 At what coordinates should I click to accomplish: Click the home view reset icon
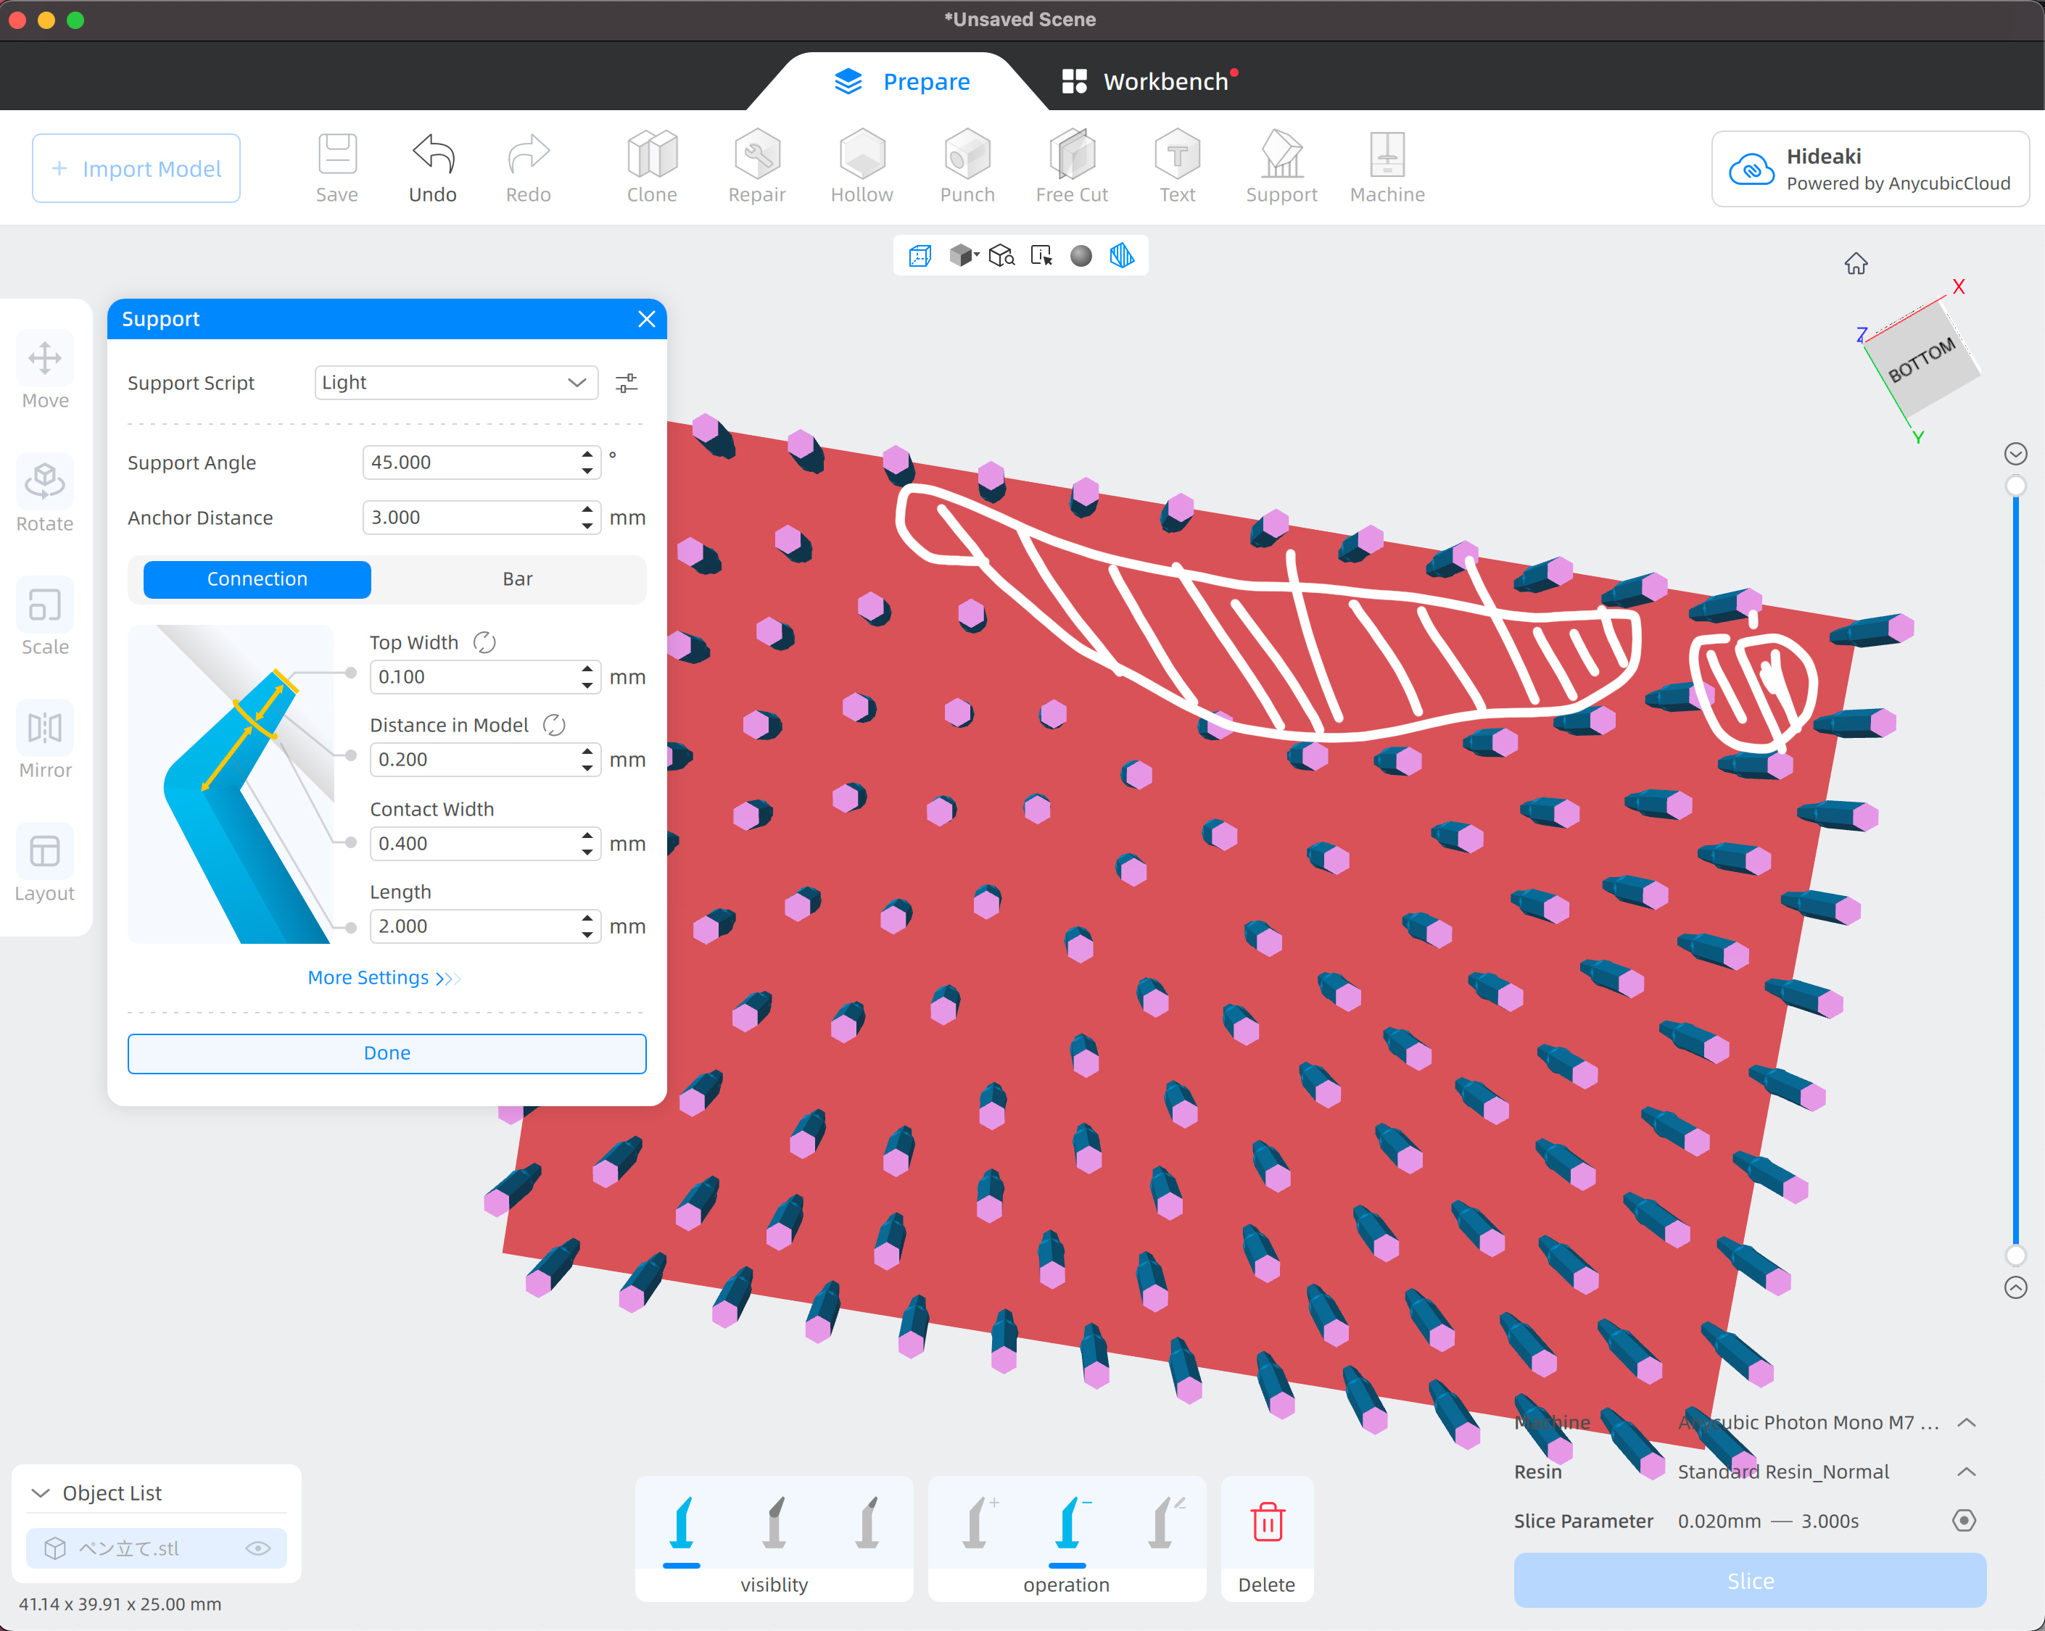click(1855, 264)
